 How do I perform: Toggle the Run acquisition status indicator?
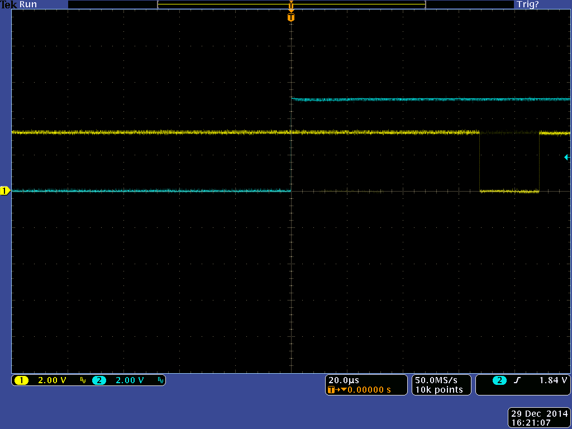[28, 4]
